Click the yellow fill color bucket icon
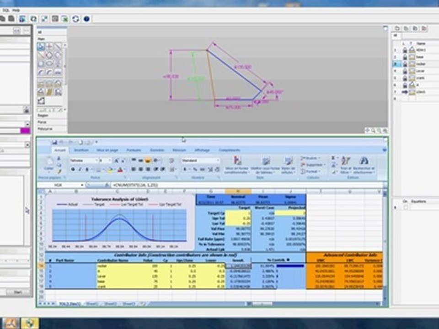439x329 pixels. click(110, 170)
